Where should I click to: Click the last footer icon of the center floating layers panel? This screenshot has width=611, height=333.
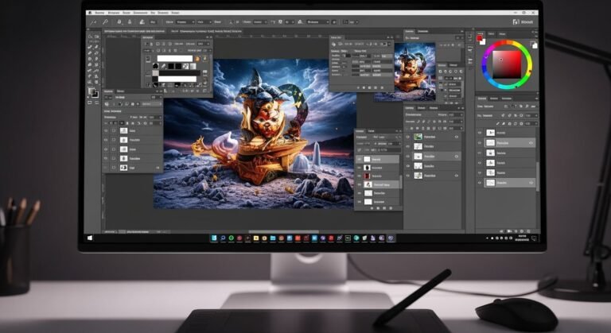[x=391, y=208]
